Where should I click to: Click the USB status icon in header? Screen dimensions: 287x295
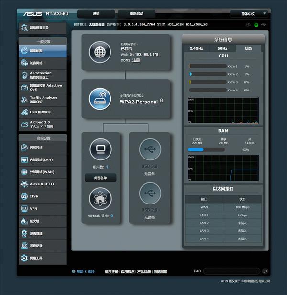click(264, 24)
